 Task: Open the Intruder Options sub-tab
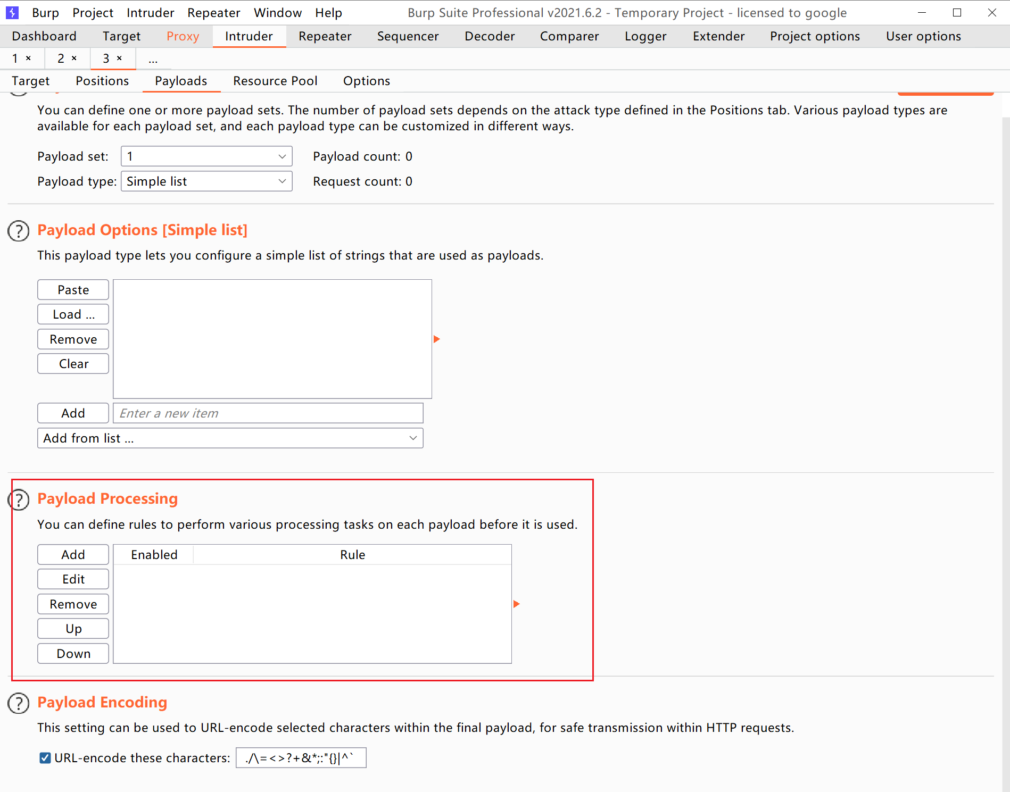[x=367, y=81]
